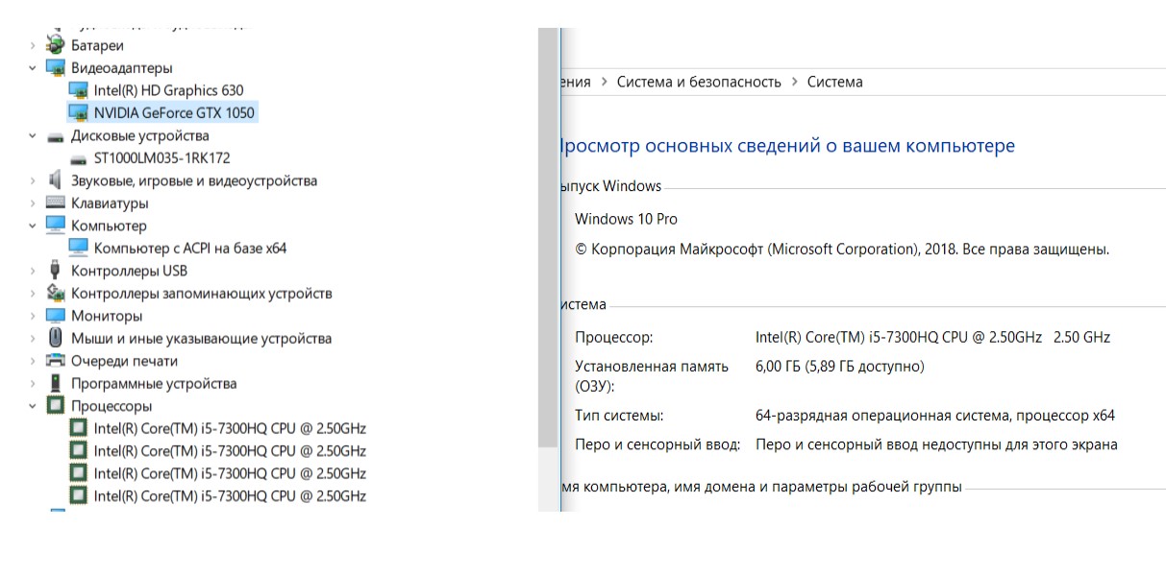Image resolution: width=1166 pixels, height=575 pixels.
Task: Click the Звуковые speaker icon
Action: pos(55,180)
